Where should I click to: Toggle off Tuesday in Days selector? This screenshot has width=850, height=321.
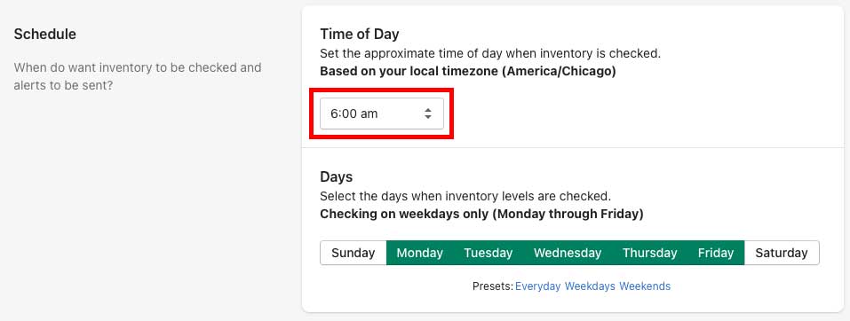pyautogui.click(x=488, y=253)
